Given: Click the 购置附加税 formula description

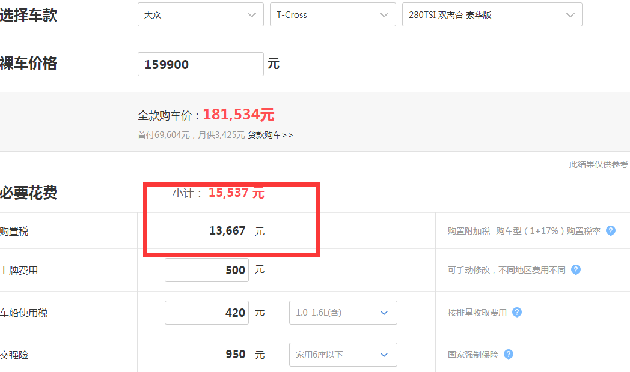Looking at the screenshot, I should [x=524, y=231].
